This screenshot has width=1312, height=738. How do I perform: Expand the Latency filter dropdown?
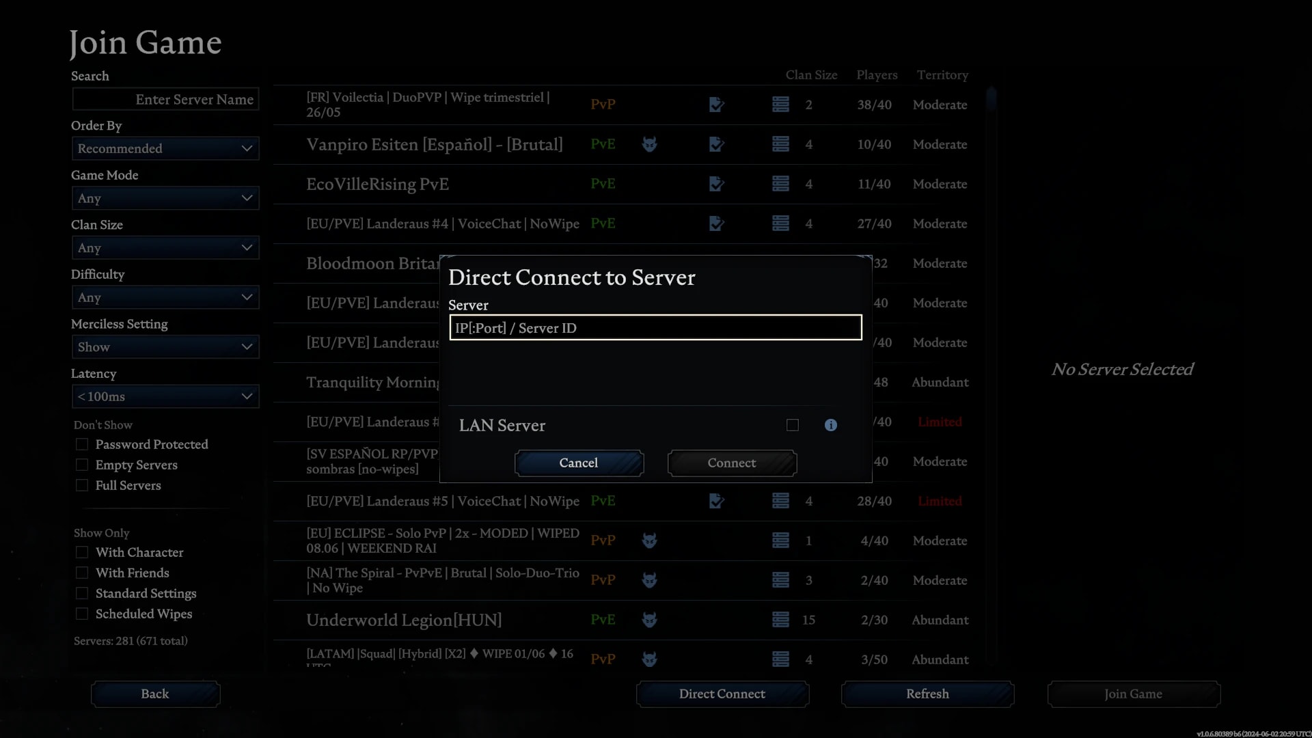[x=165, y=396]
